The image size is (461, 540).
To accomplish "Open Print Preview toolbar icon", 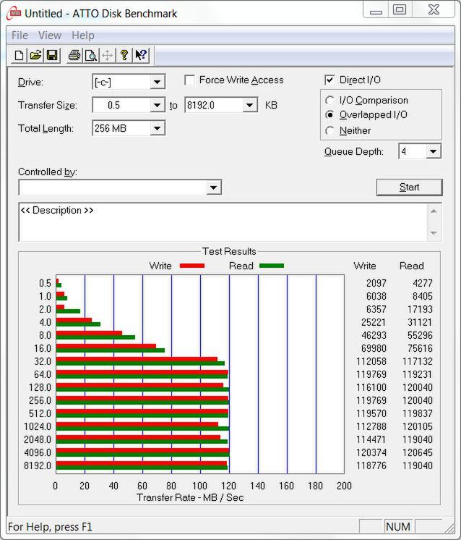I will coord(91,56).
